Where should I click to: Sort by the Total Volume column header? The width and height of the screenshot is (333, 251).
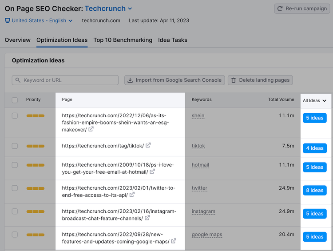pyautogui.click(x=281, y=100)
